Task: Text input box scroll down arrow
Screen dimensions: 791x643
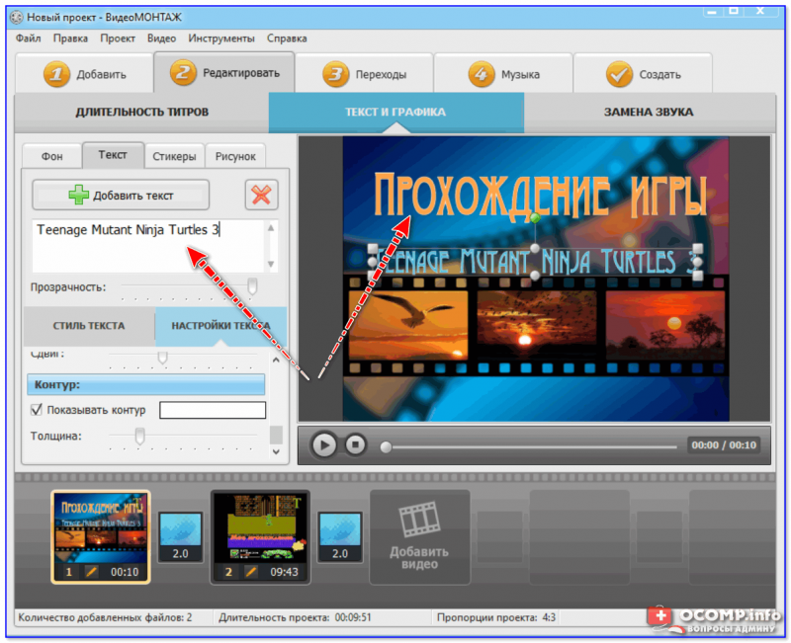Action: (271, 264)
